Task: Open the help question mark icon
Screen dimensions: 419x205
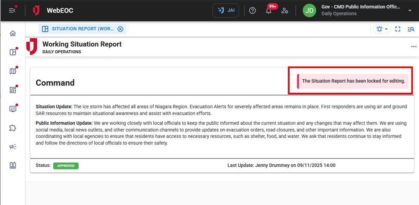Action: coord(252,10)
